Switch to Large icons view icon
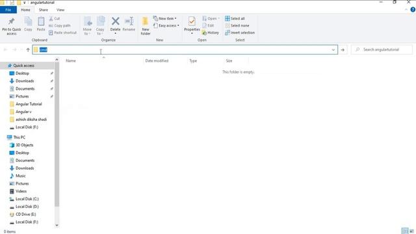The width and height of the screenshot is (416, 234). (411, 231)
